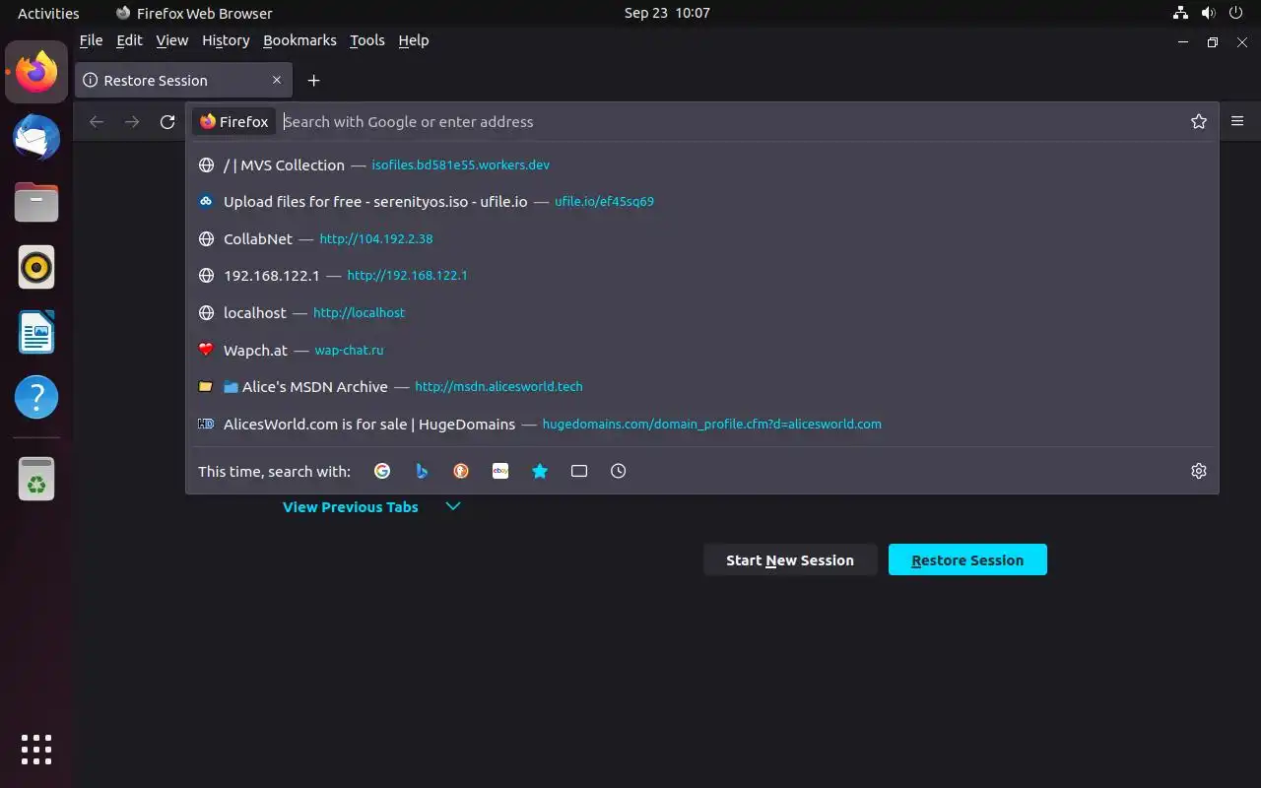The image size is (1261, 788).
Task: Select the Wapch.at suggestion
Action: pos(701,350)
